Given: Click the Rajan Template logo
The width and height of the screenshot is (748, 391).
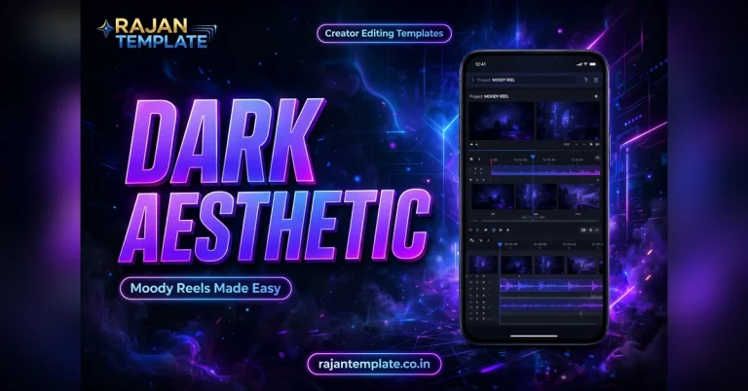Looking at the screenshot, I should pos(157,34).
